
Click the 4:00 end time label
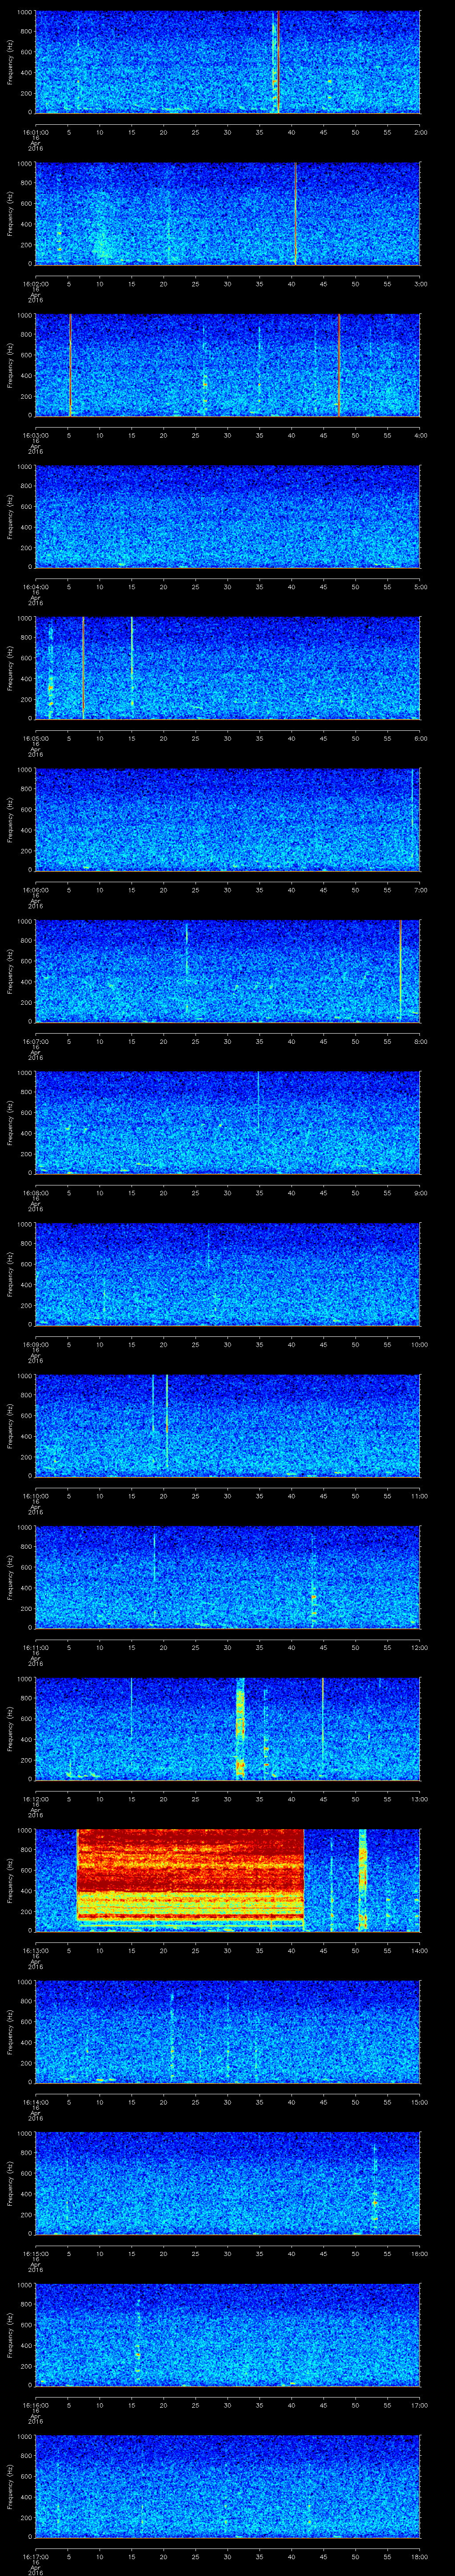(x=420, y=435)
